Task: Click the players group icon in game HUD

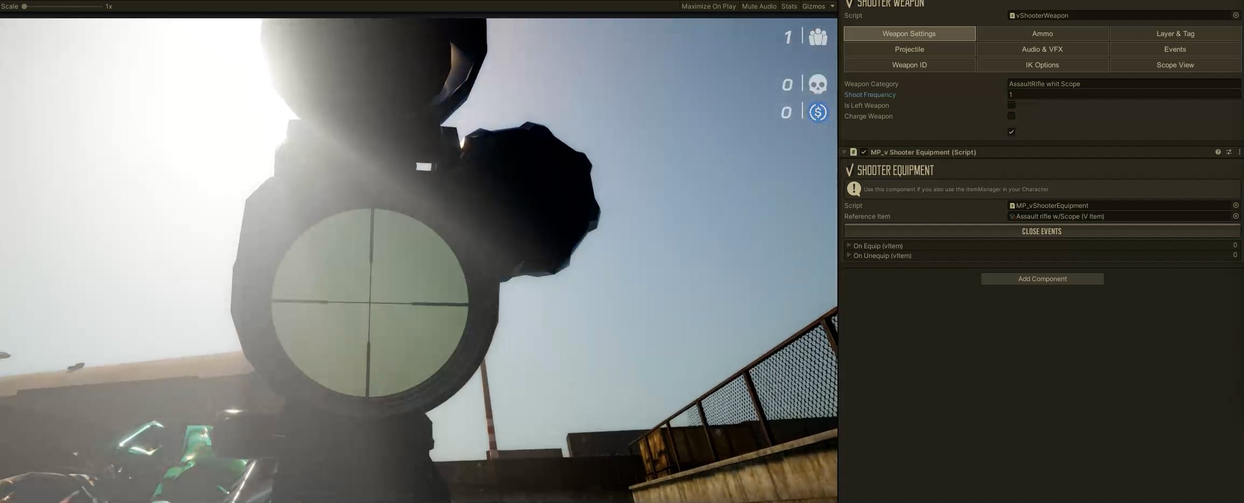Action: tap(818, 37)
